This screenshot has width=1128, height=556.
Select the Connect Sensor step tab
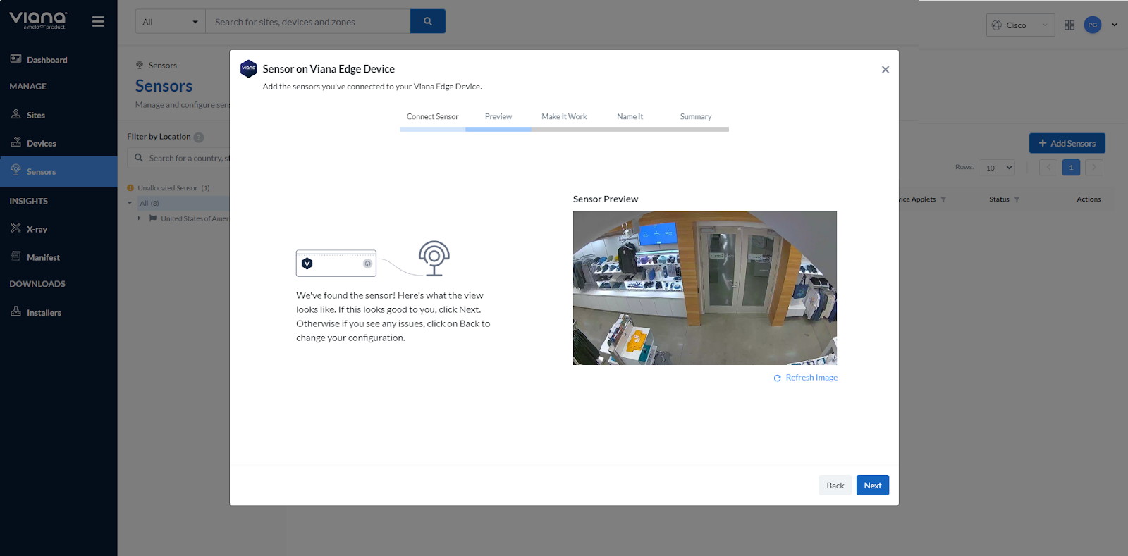(432, 117)
